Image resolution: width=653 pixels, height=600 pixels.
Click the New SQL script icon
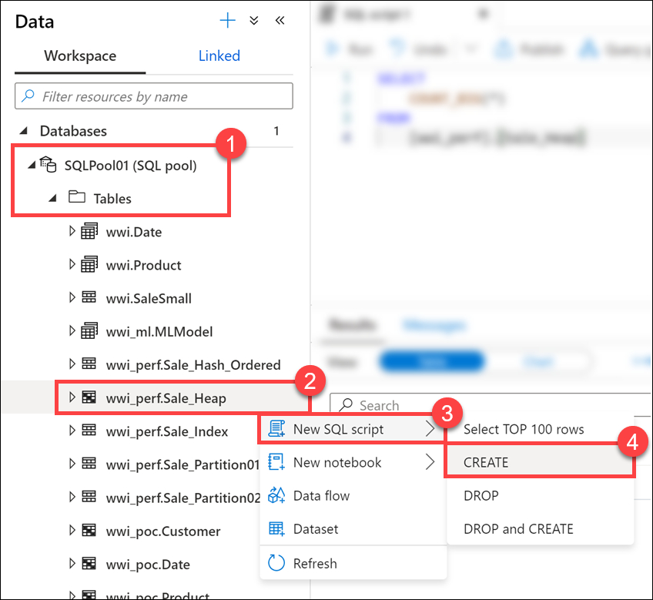(x=277, y=430)
